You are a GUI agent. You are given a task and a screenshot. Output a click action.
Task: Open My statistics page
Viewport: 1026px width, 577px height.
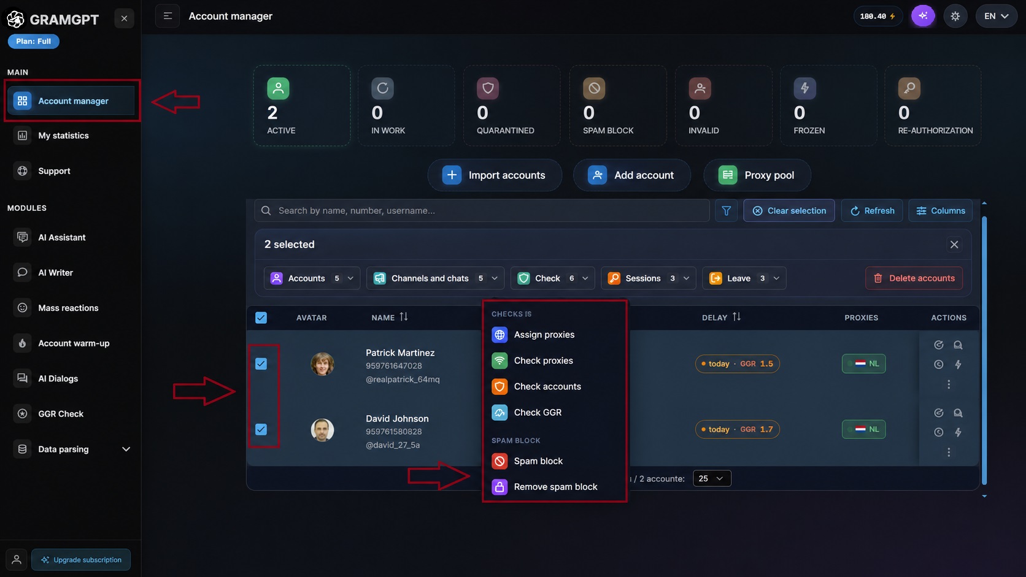pyautogui.click(x=63, y=136)
